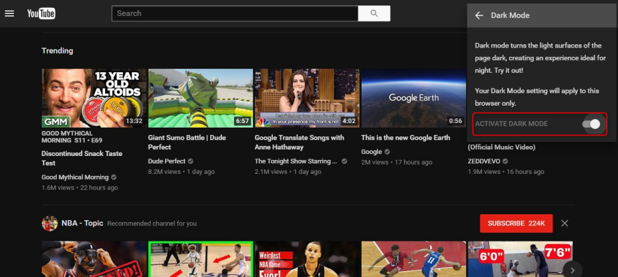The image size is (618, 277).
Task: Open the hamburger guide menu
Action: pyautogui.click(x=9, y=13)
